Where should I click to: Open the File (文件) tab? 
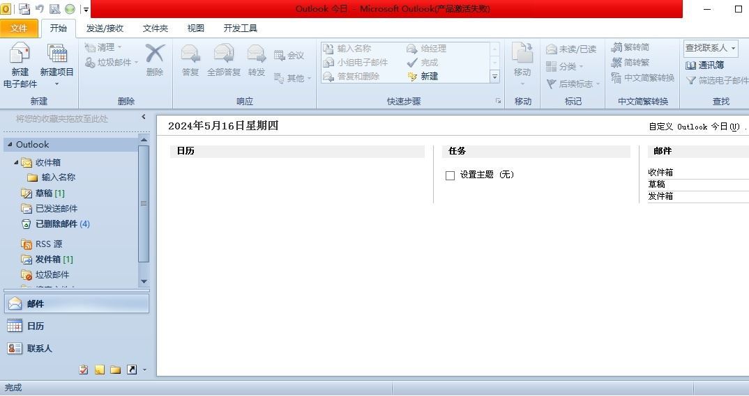point(19,28)
